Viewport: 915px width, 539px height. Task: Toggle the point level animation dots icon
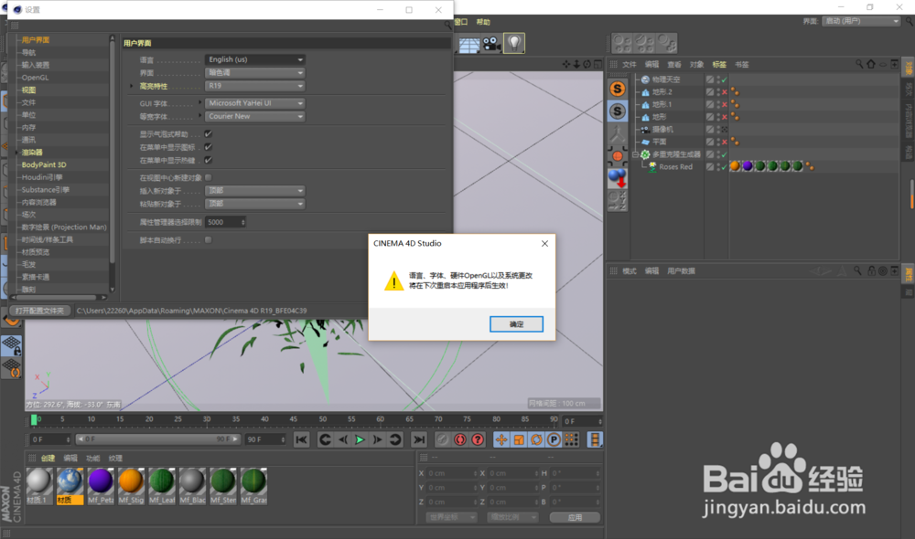[x=571, y=440]
